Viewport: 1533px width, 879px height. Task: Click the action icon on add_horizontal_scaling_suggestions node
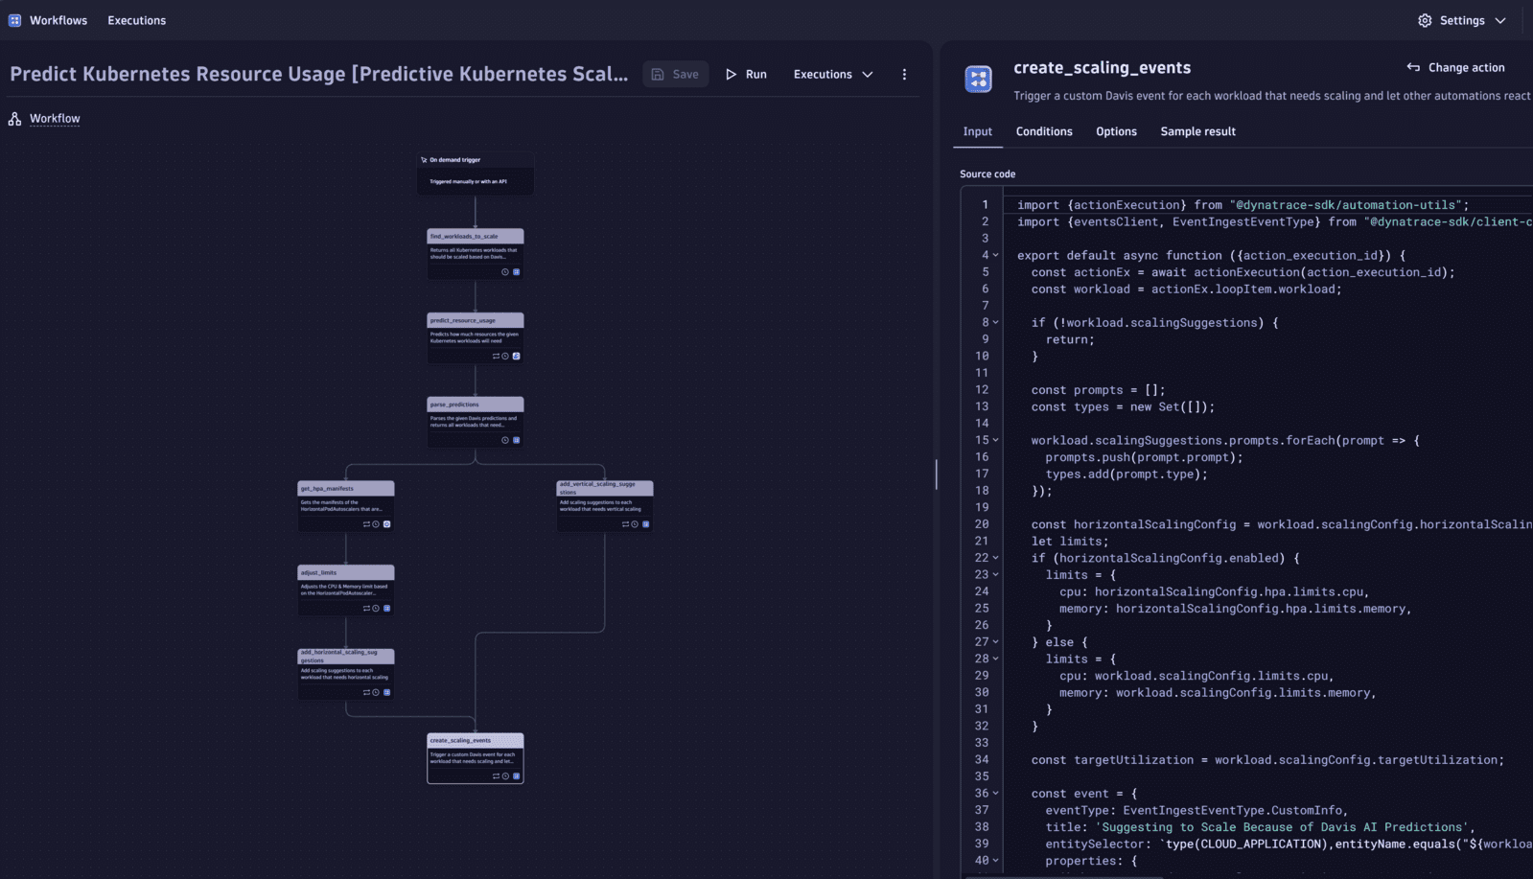coord(386,692)
